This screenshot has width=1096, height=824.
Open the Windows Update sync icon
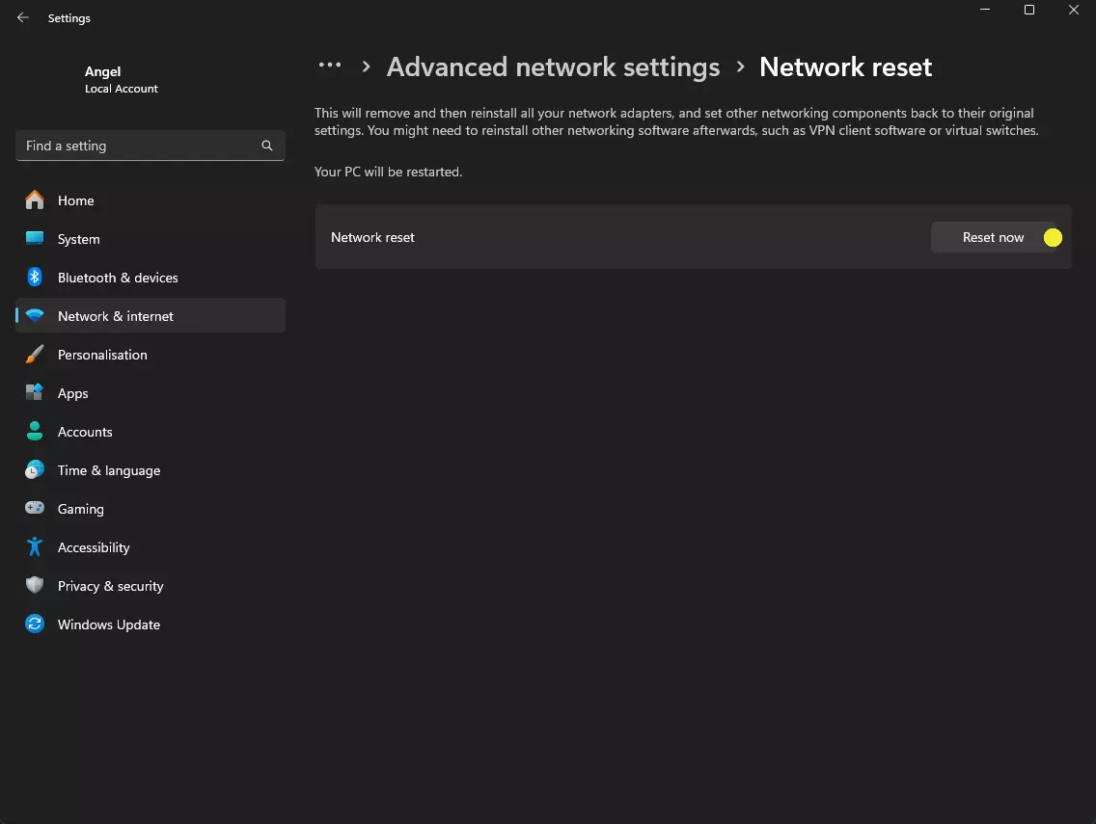[35, 625]
